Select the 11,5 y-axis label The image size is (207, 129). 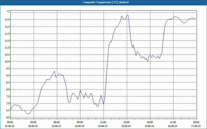coord(7,41)
